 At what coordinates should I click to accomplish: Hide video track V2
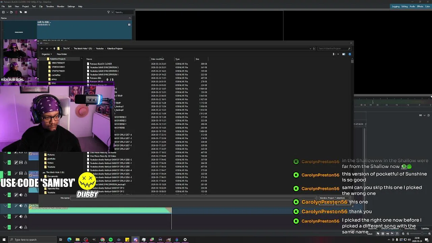click(21, 162)
